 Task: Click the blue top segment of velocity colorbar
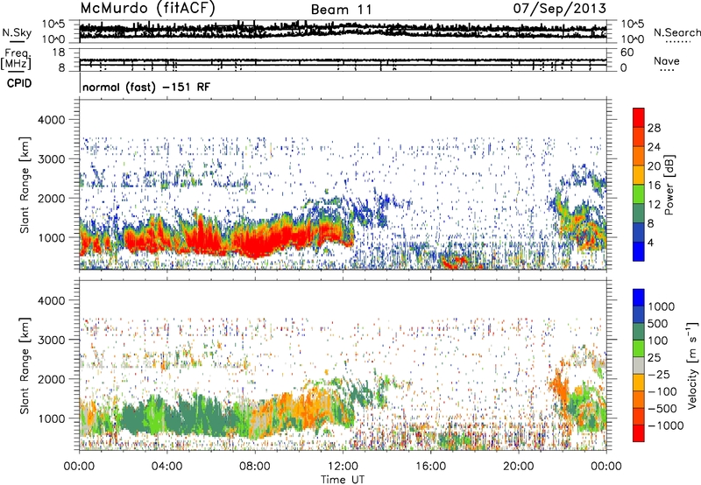639,298
